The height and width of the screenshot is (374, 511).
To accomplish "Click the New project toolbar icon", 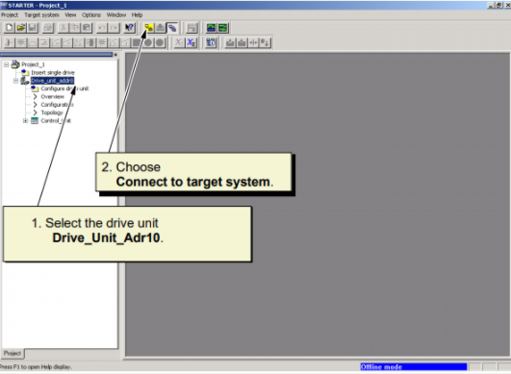I will [9, 28].
